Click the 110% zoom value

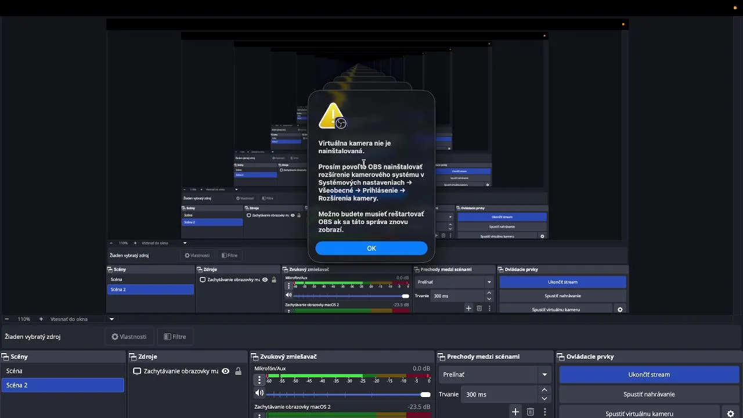click(24, 319)
